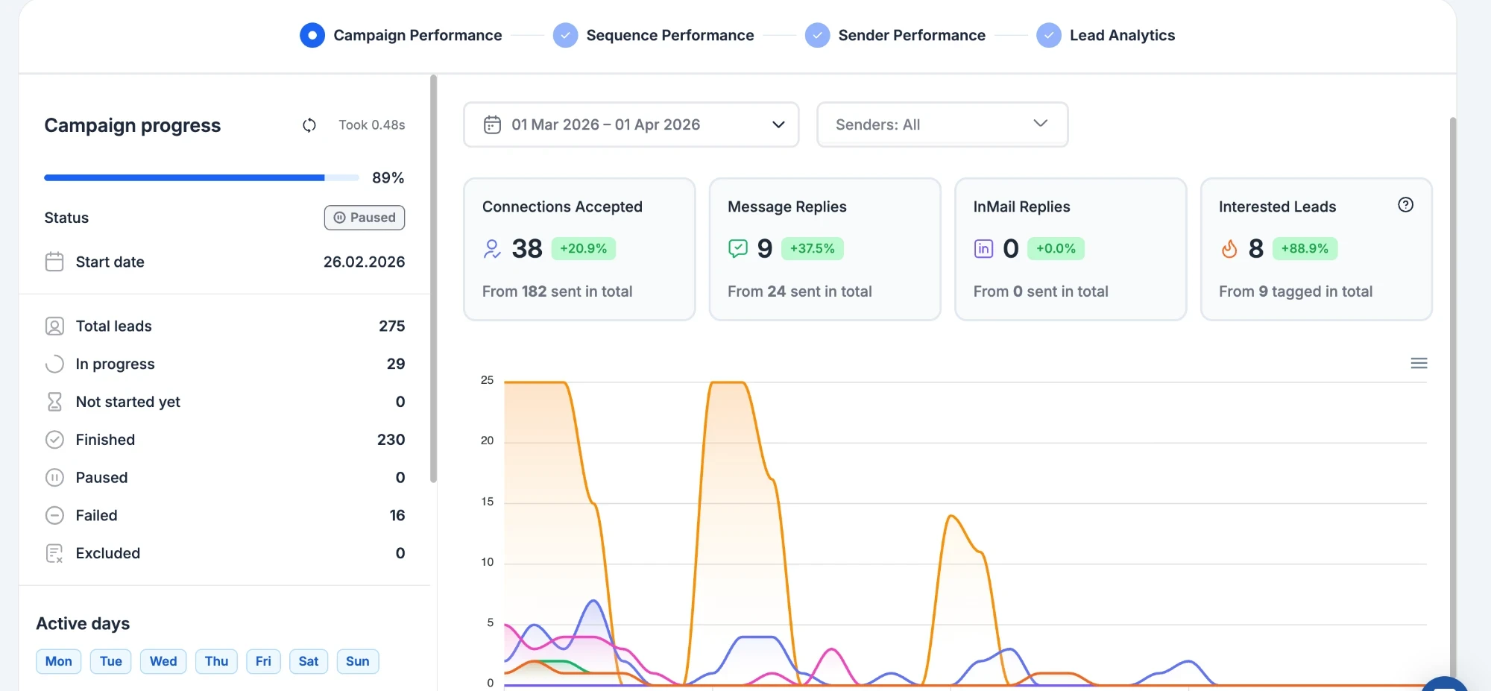Screen dimensions: 1491x691
Task: Open the date range dropdown 01 Mar 2026 – 01 Apr 2026
Action: coord(631,124)
